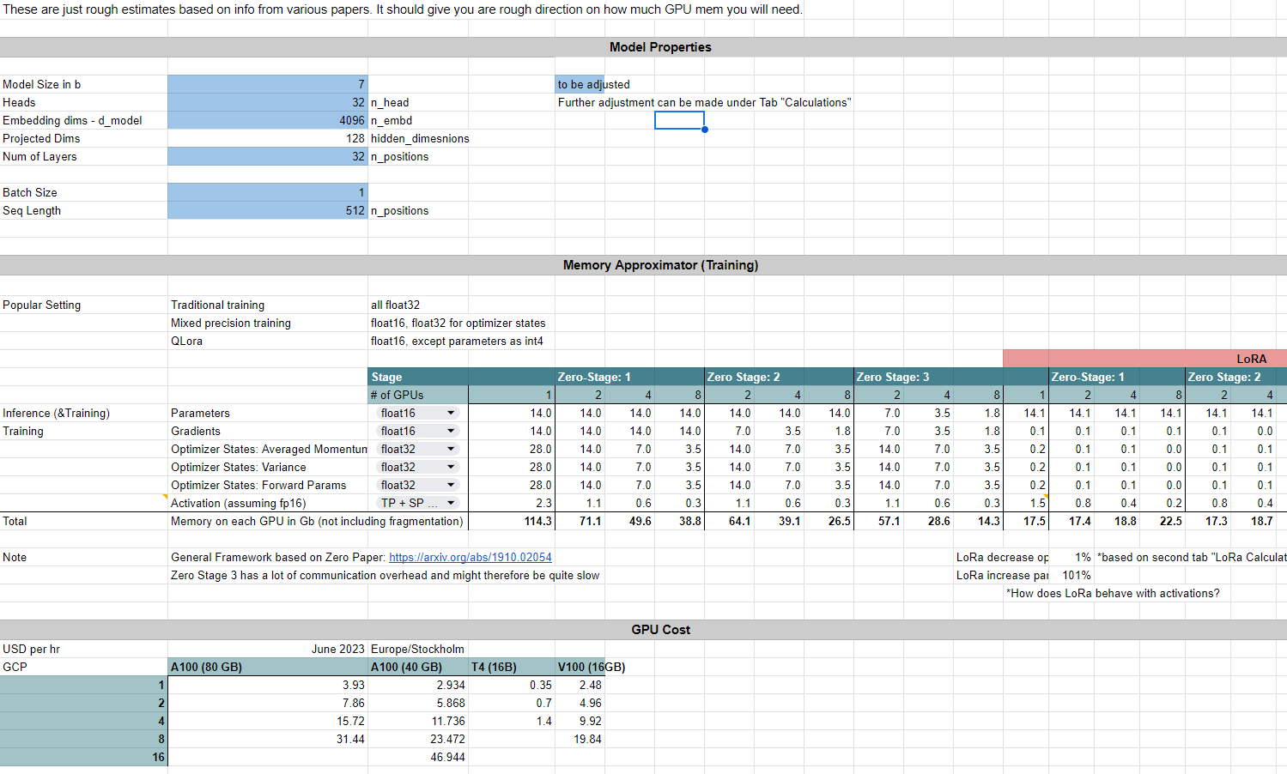Click the 'Model Properties' section header
Viewport: 1287px width, 774px height.
660,47
